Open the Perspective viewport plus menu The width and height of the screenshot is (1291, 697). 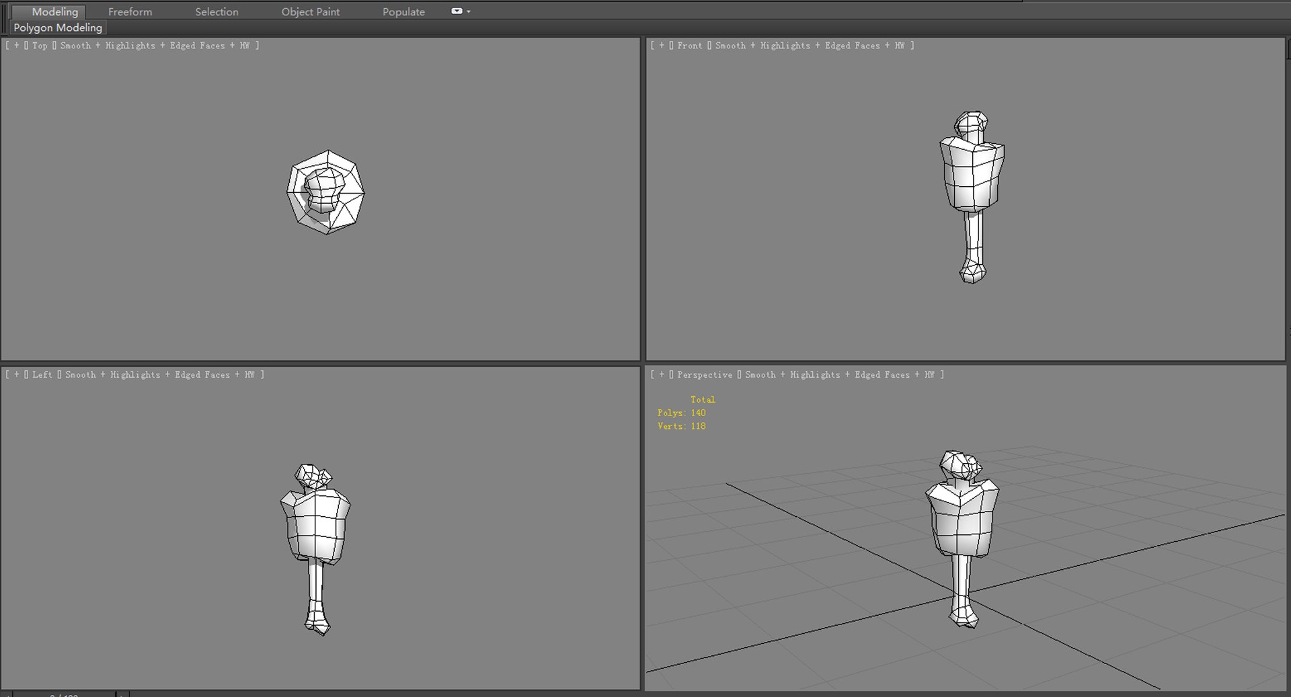coord(662,375)
